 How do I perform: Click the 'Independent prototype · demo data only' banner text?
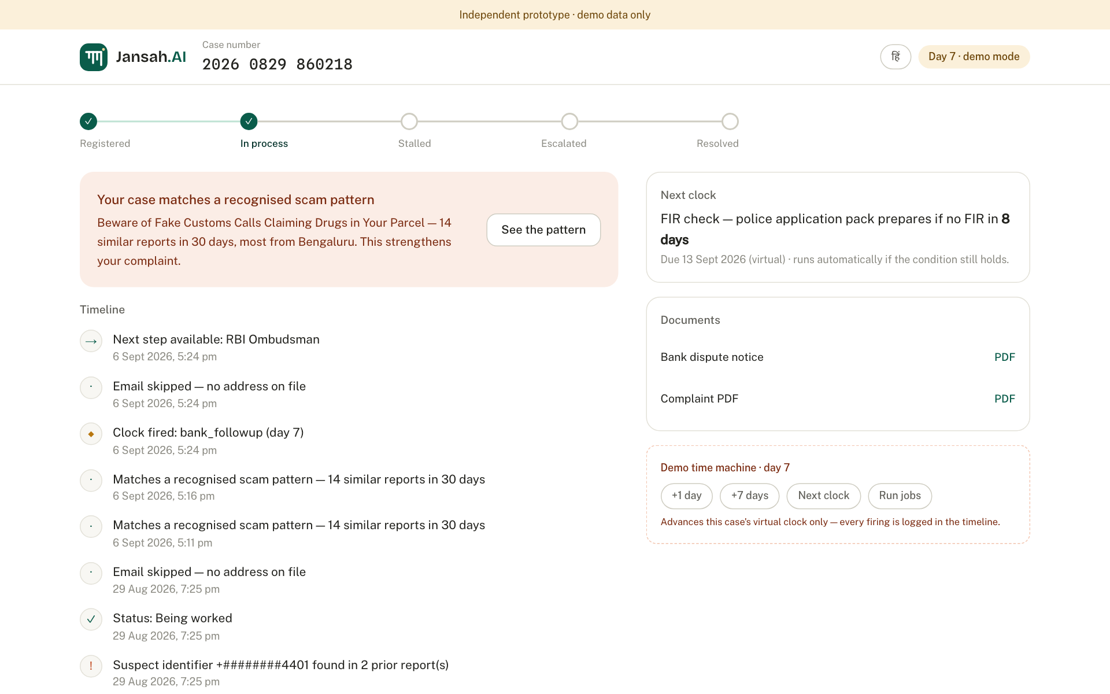555,15
